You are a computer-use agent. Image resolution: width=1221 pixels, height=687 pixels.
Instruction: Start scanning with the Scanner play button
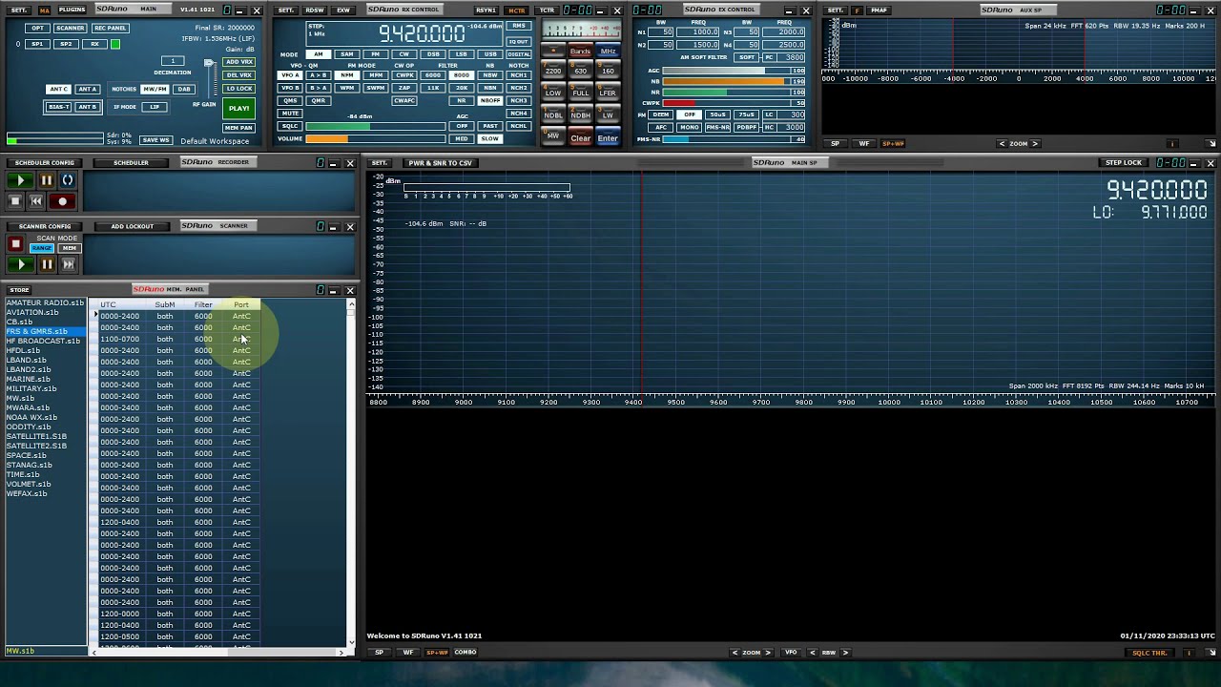click(x=20, y=264)
